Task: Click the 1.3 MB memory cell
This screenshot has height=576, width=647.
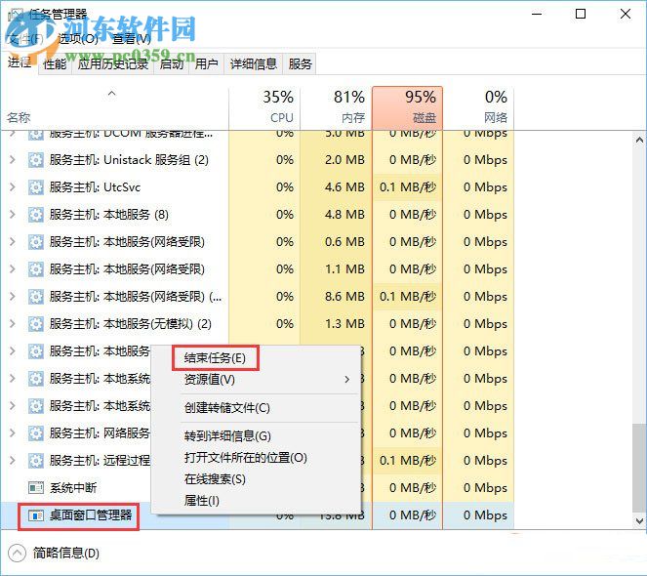Action: (x=337, y=324)
